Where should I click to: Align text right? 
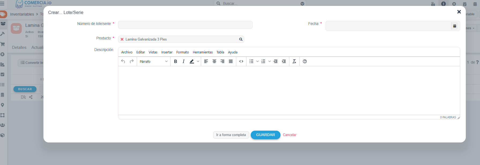(x=223, y=61)
